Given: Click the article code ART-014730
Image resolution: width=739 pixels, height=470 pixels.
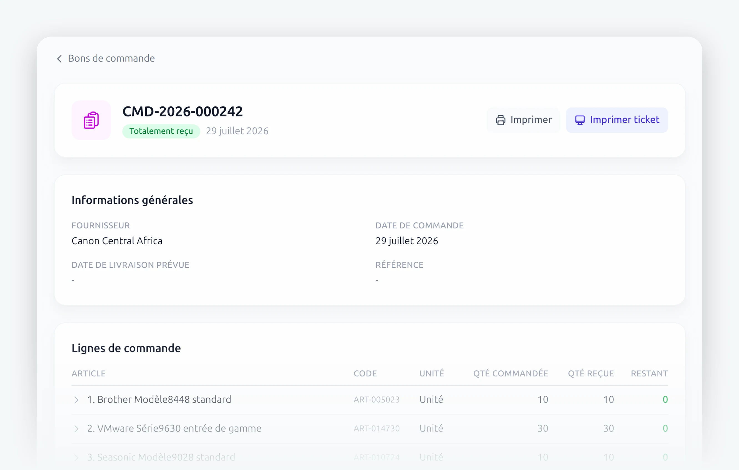Looking at the screenshot, I should (x=376, y=428).
